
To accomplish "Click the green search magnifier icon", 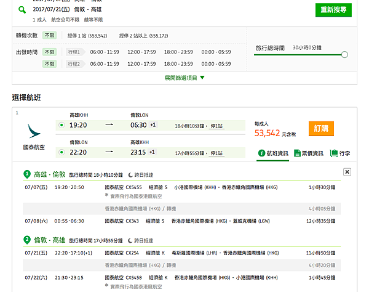I will coord(22,10).
